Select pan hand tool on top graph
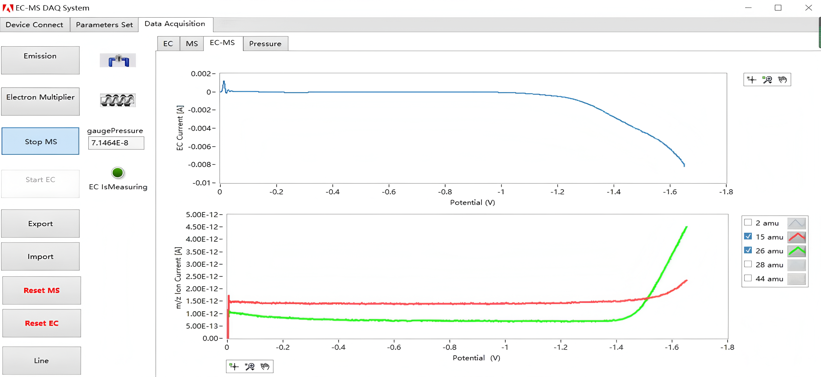 (x=782, y=80)
